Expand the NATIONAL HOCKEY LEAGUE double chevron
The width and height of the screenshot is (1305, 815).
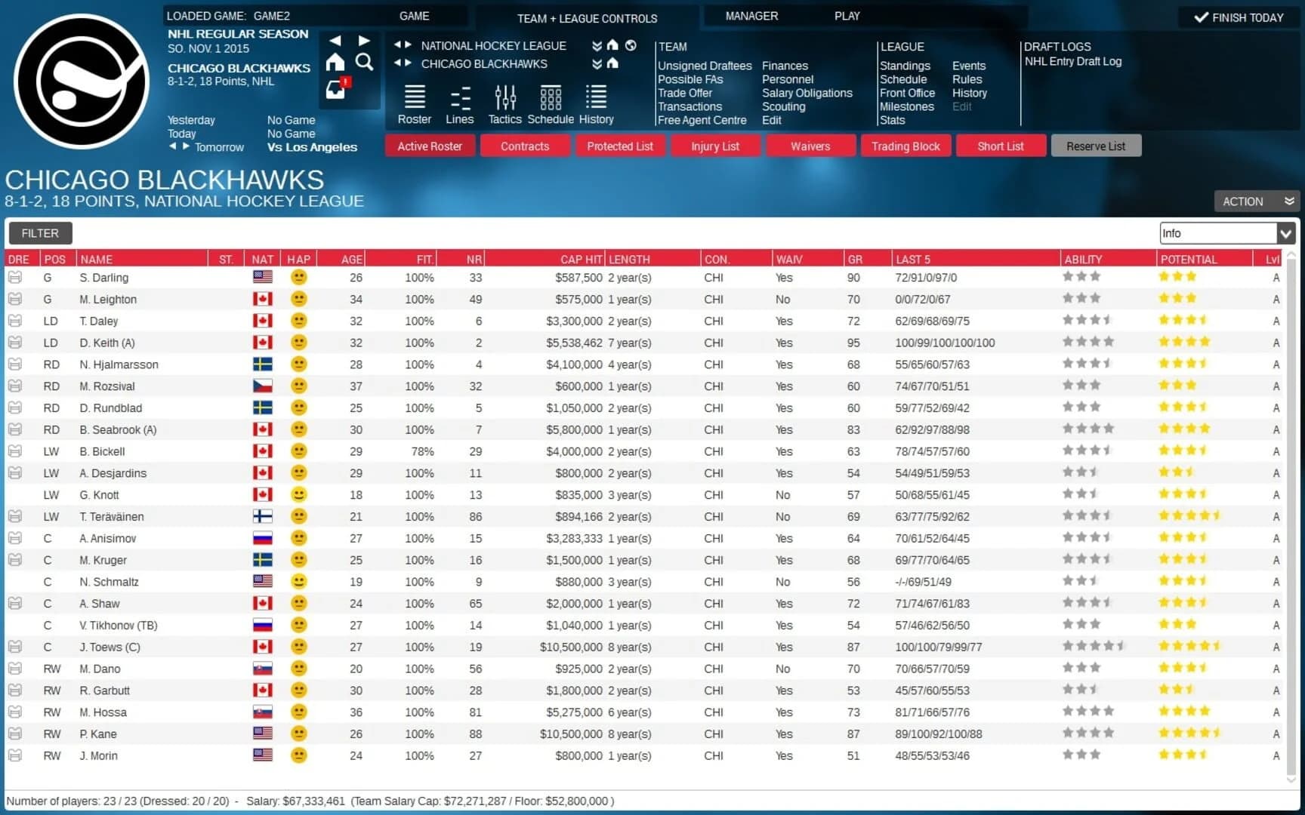596,45
